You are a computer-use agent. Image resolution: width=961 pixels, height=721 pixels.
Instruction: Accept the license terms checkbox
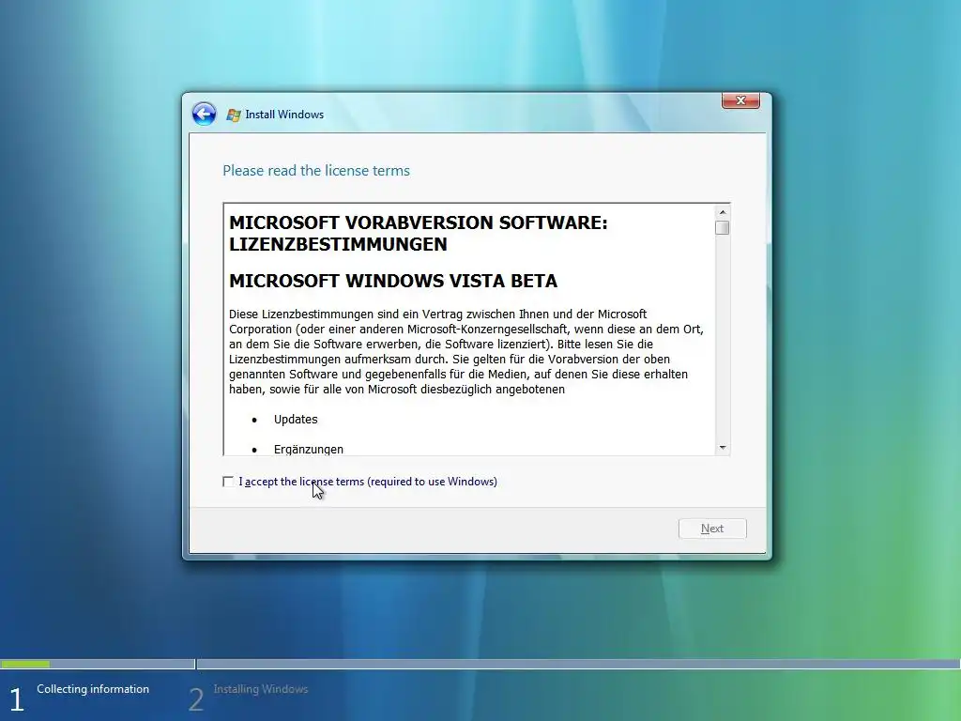point(228,482)
